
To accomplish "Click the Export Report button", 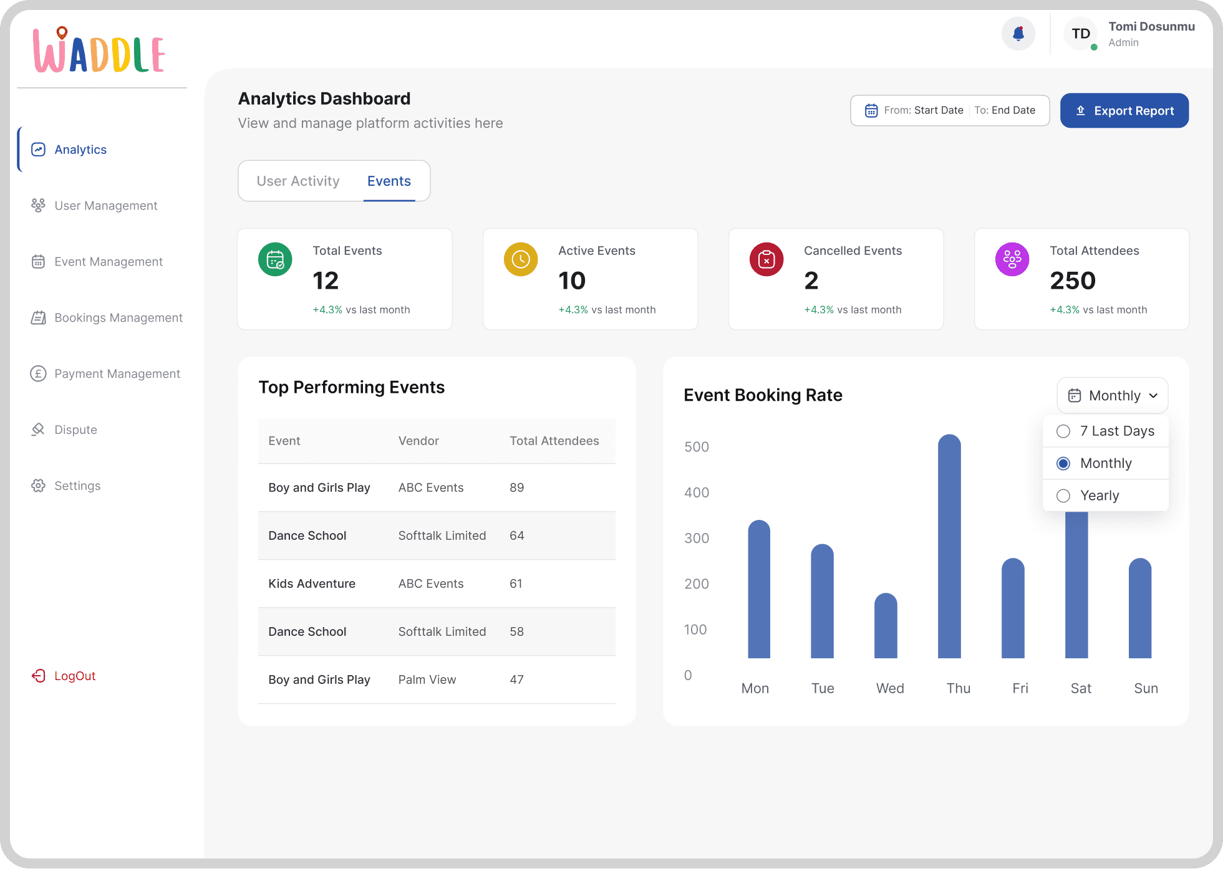I will 1124,110.
